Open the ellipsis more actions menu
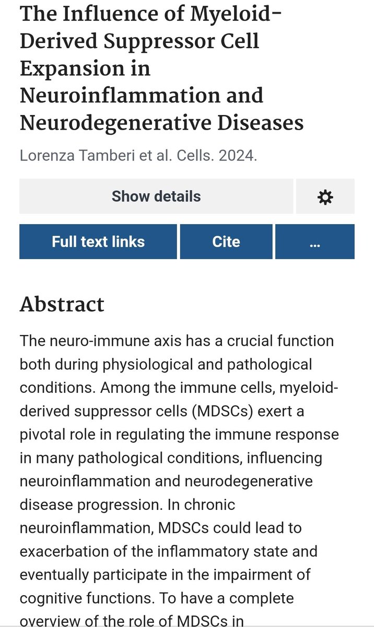 point(314,242)
